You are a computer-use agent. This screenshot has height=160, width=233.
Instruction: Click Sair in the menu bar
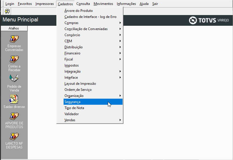coord(155,4)
